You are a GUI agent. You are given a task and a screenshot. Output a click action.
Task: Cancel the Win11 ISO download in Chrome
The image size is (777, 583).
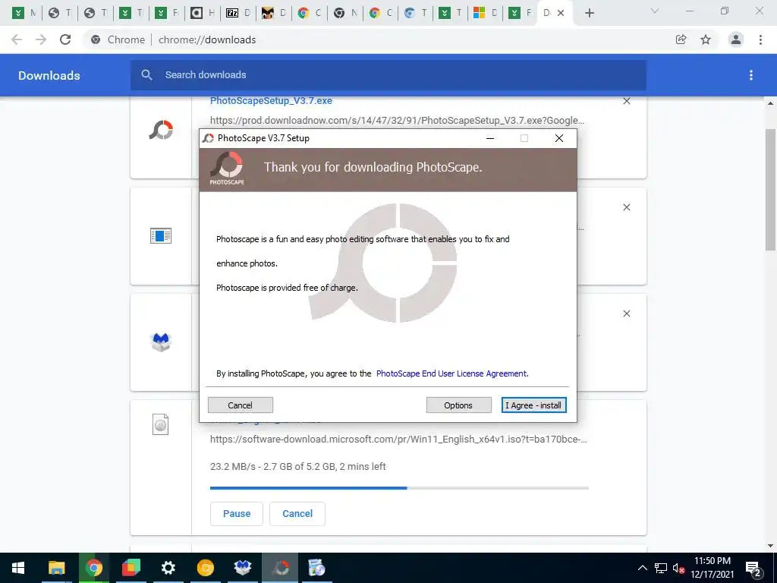click(297, 514)
